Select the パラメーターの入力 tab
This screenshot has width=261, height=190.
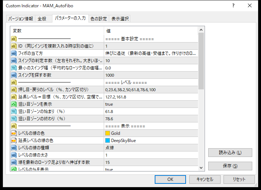[x=70, y=18]
